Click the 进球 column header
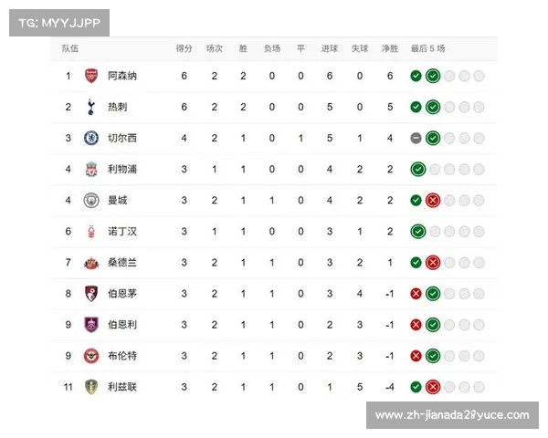Image resolution: width=548 pixels, height=438 pixels. pyautogui.click(x=330, y=48)
